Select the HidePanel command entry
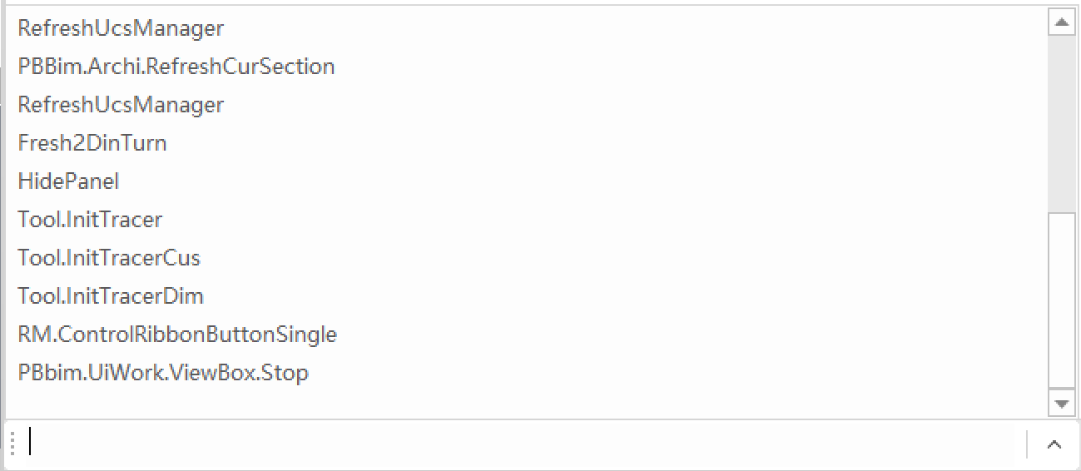 coord(68,181)
